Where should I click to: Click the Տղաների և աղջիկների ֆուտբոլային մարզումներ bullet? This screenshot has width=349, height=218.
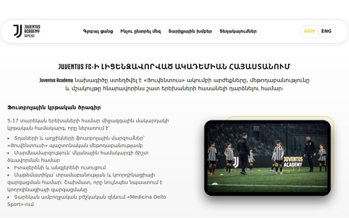76,142
